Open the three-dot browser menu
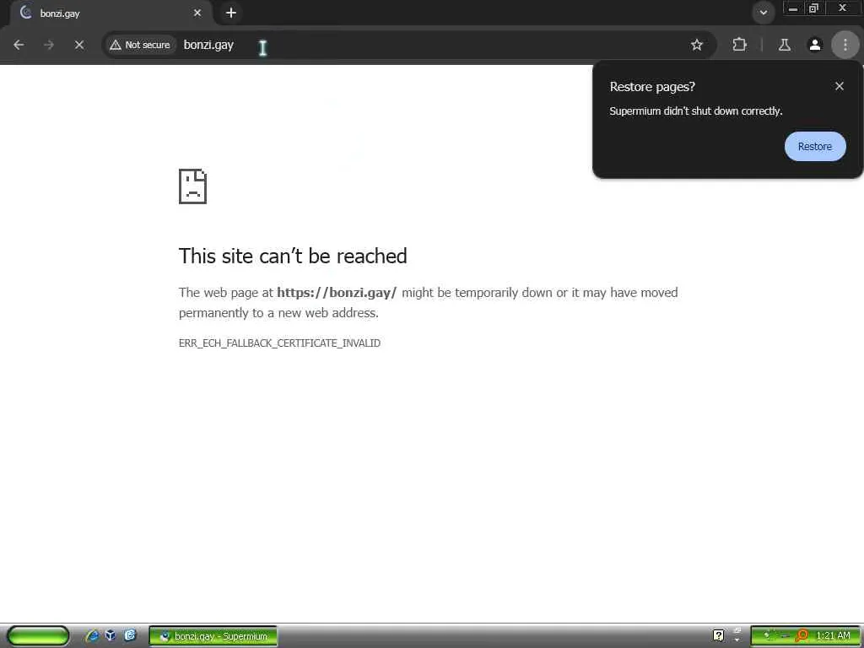The height and width of the screenshot is (648, 864). 845,45
